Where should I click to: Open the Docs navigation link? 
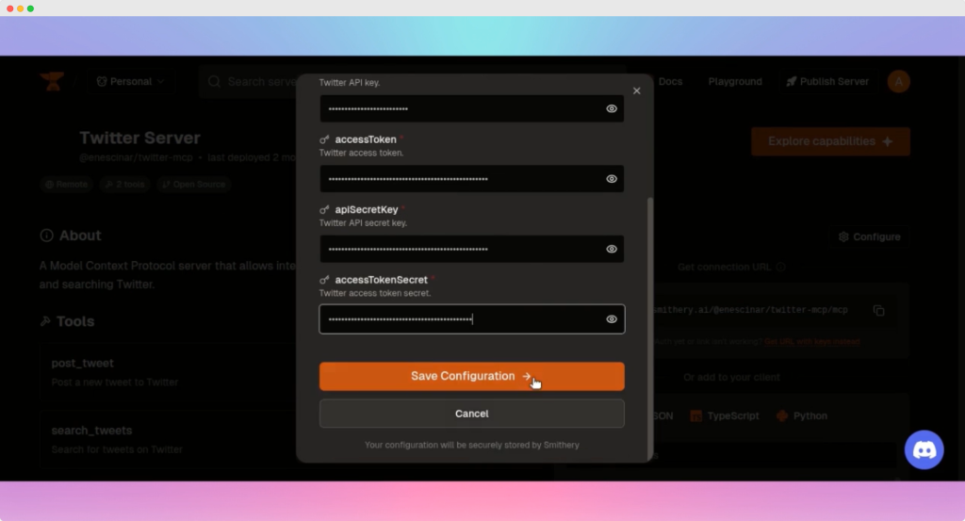[x=670, y=82]
